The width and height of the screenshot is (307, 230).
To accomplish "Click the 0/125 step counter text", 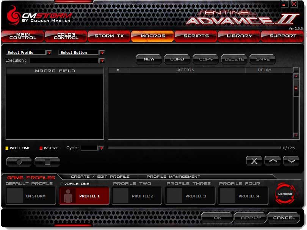I will point(288,148).
